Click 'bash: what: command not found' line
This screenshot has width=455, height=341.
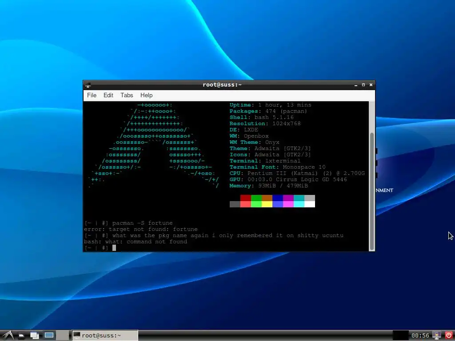(x=136, y=242)
